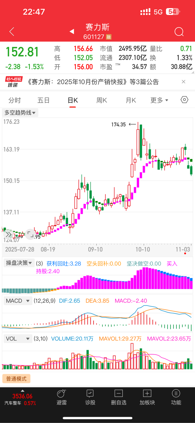Screen dimensions: 195x423
Task: Tap the MAVOL1:29.27万 readout
Action: click(x=120, y=339)
